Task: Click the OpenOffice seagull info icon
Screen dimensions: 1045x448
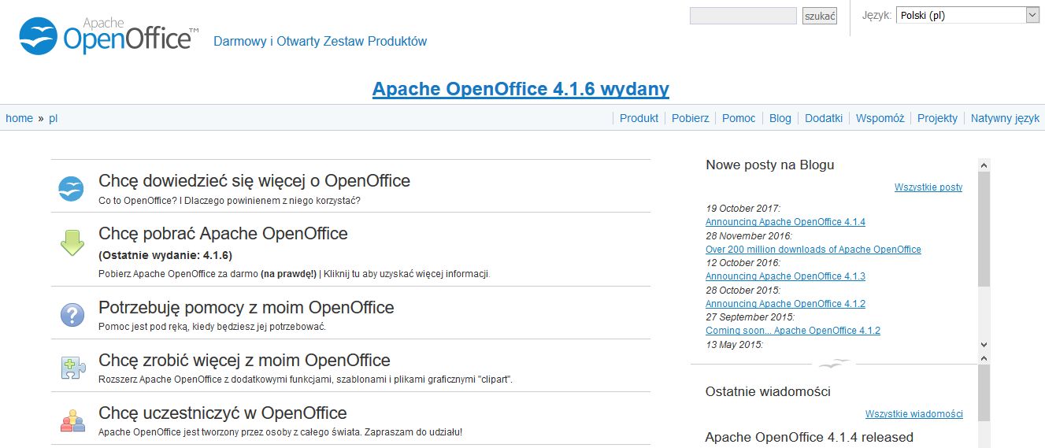Action: coord(72,189)
